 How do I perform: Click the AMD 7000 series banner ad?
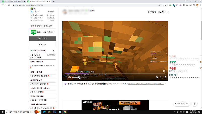click(115, 105)
